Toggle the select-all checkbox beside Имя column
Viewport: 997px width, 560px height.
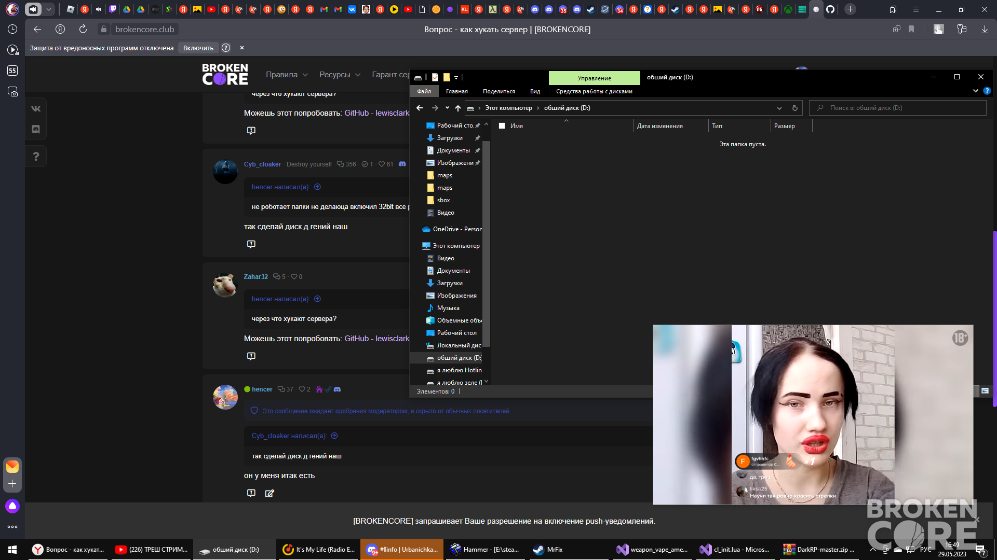(x=502, y=126)
